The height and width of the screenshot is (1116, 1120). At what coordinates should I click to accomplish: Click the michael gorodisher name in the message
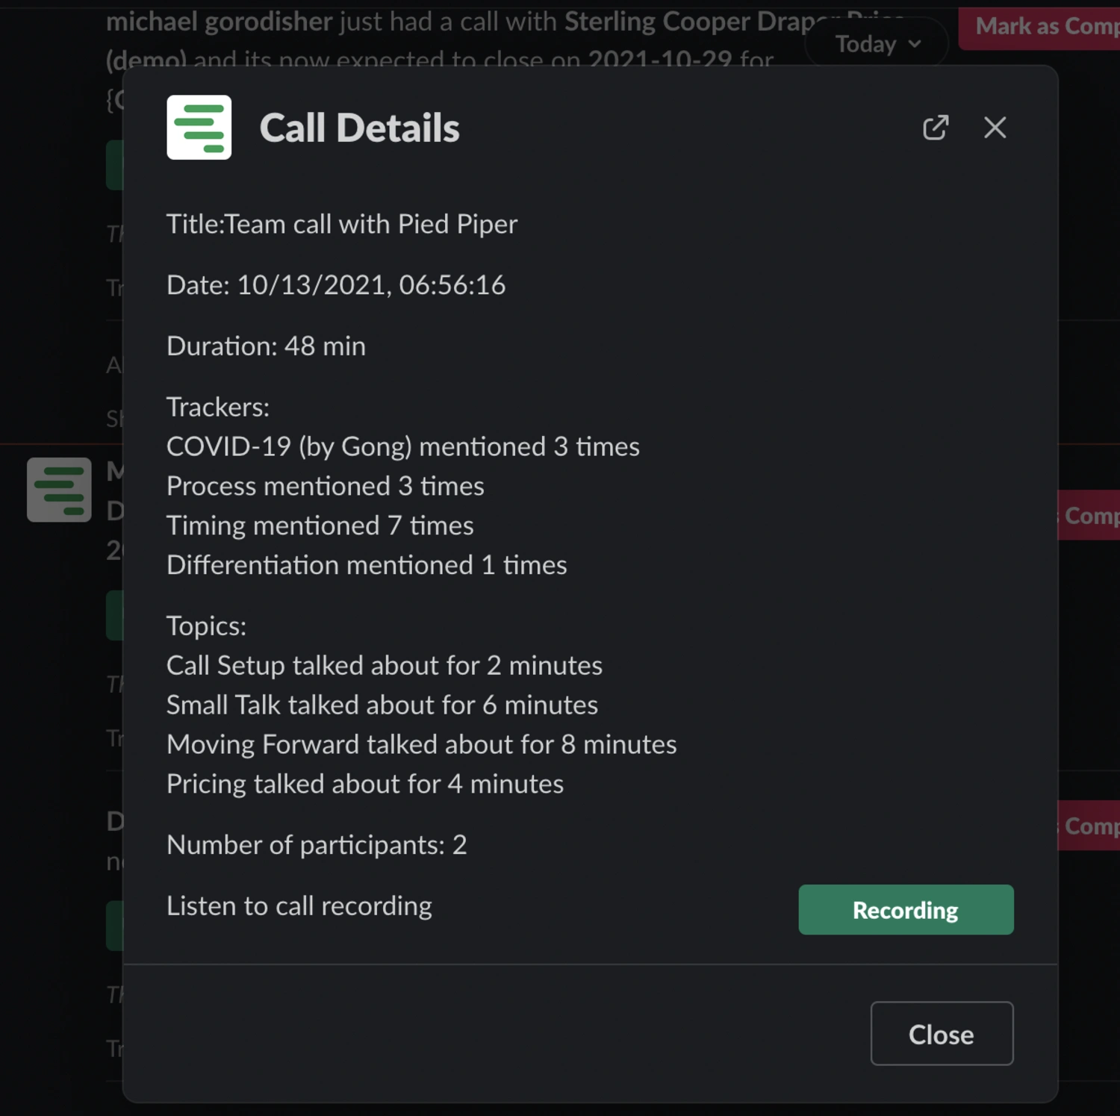pyautogui.click(x=219, y=21)
